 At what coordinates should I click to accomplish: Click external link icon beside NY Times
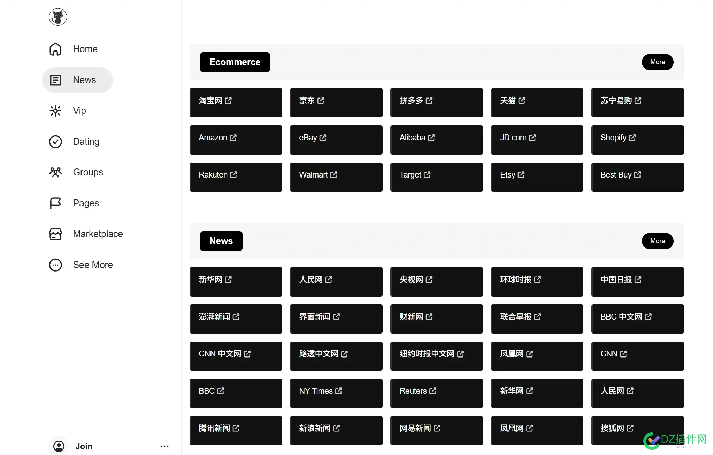339,391
